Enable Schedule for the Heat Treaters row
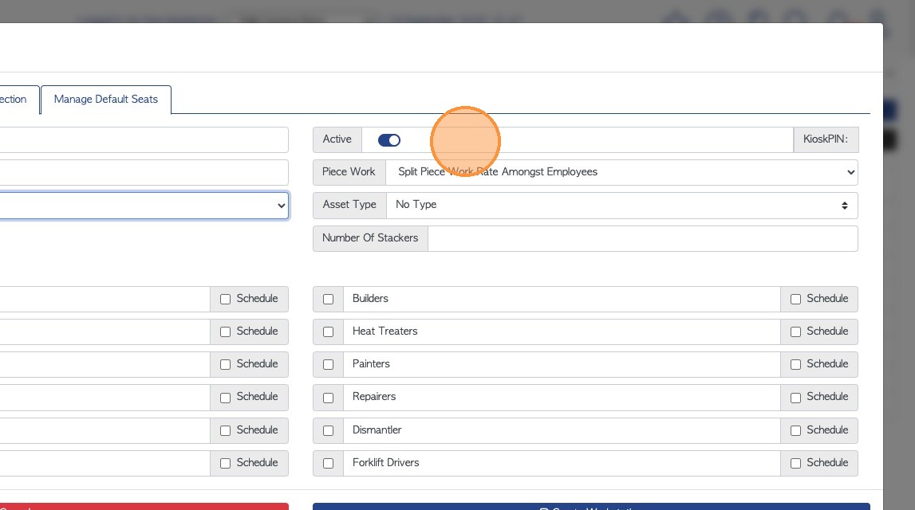Screen dimensions: 915x510 click(x=795, y=331)
